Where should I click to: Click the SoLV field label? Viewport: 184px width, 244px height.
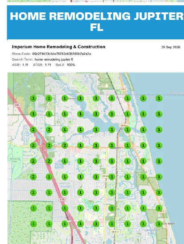click(x=60, y=65)
